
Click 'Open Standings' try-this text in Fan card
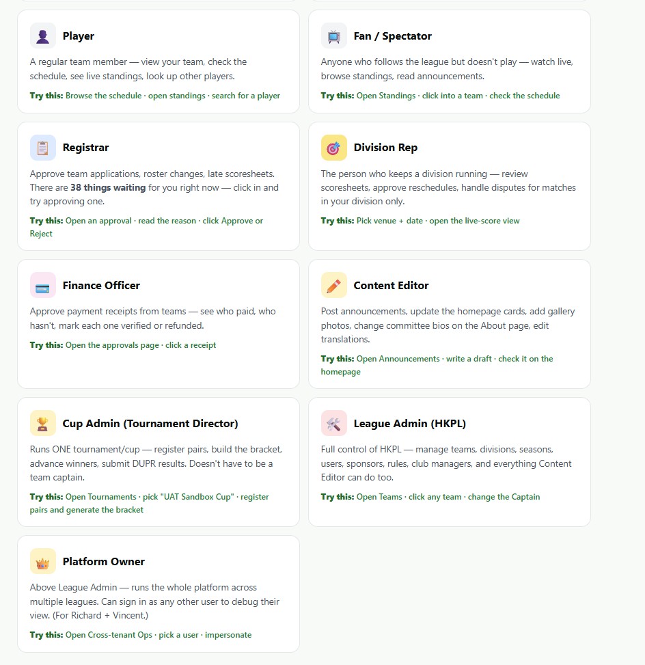386,96
